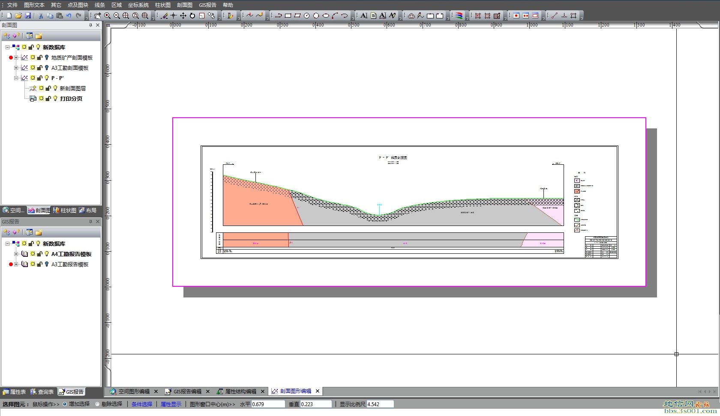This screenshot has width=720, height=416.
Task: Expand the 地质矿产剖面模板 node
Action: tap(16, 57)
